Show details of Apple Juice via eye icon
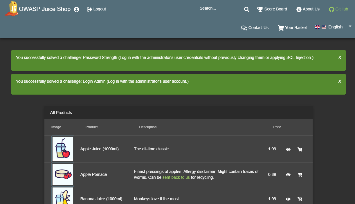Screen dimensions: 355x204 click(288, 149)
